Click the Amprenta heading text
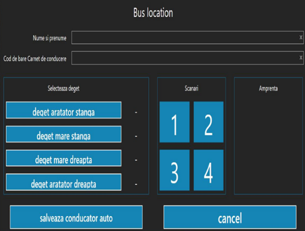Image resolution: width=305 pixels, height=231 pixels. (x=268, y=89)
